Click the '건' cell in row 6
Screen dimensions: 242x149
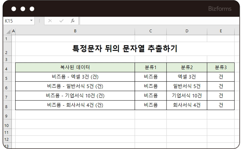[x=221, y=86]
